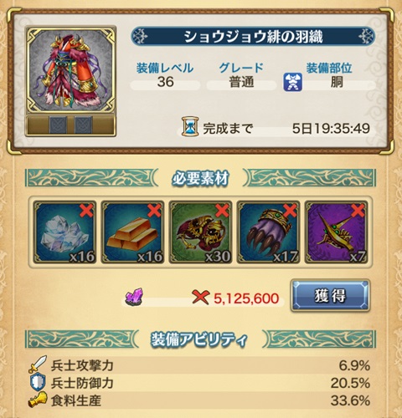Tap the purple crystal currency icon
The image size is (402, 418).
tap(134, 297)
